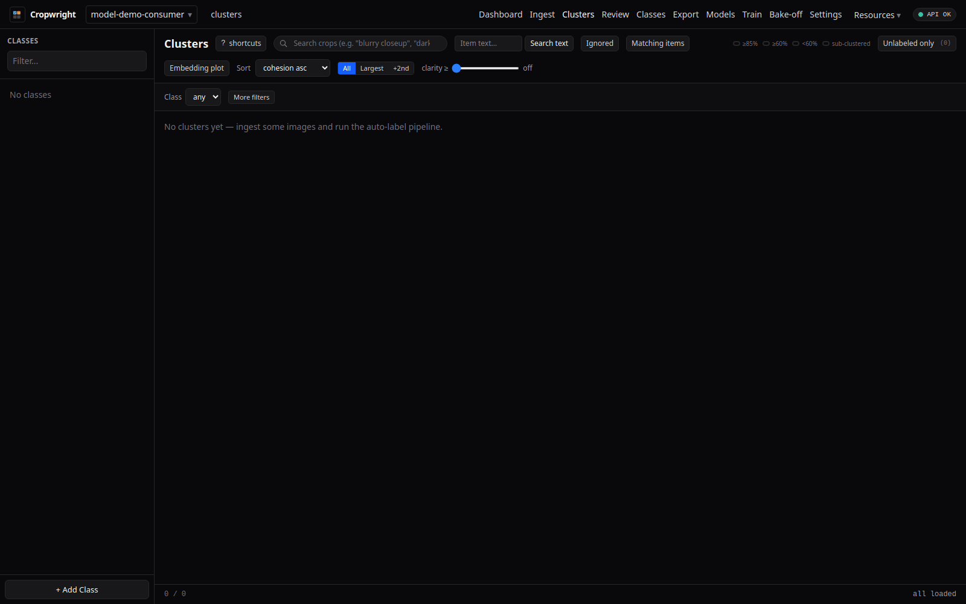Open the Class any dropdown
Screen dimensions: 966x604
coord(203,97)
